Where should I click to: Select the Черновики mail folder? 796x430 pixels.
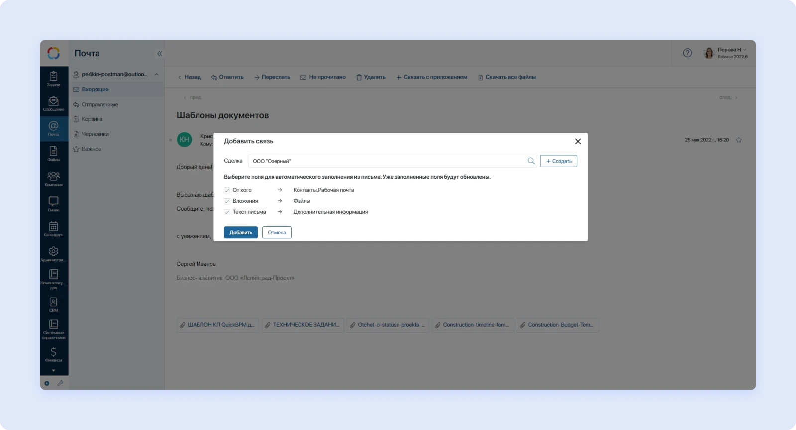coord(95,134)
